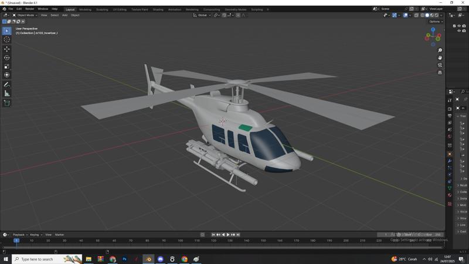
Task: Open the shading options dropdown arrow
Action: pos(441,15)
